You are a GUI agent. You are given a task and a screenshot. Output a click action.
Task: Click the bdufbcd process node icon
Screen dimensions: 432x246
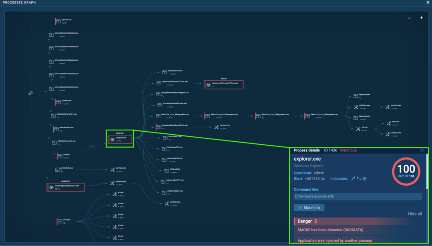point(60,156)
